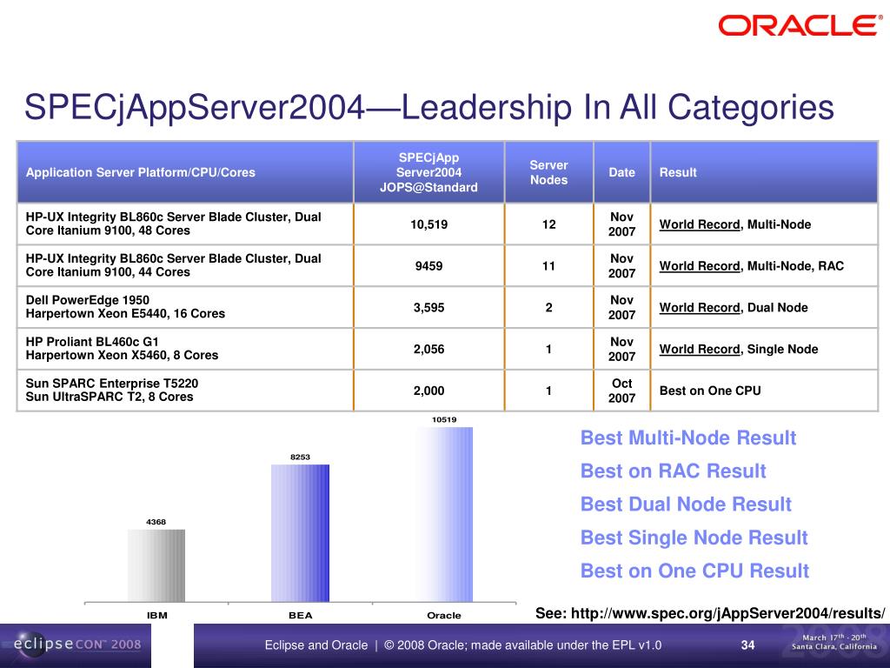Click the Server Nodes column header
890x668 pixels.
[x=548, y=172]
